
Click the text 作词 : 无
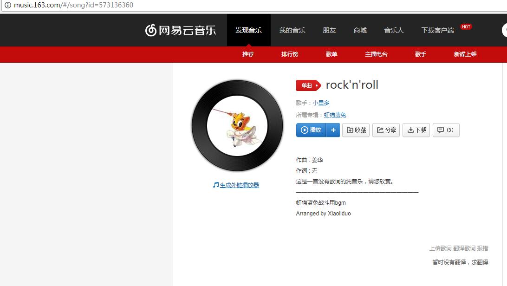point(306,171)
